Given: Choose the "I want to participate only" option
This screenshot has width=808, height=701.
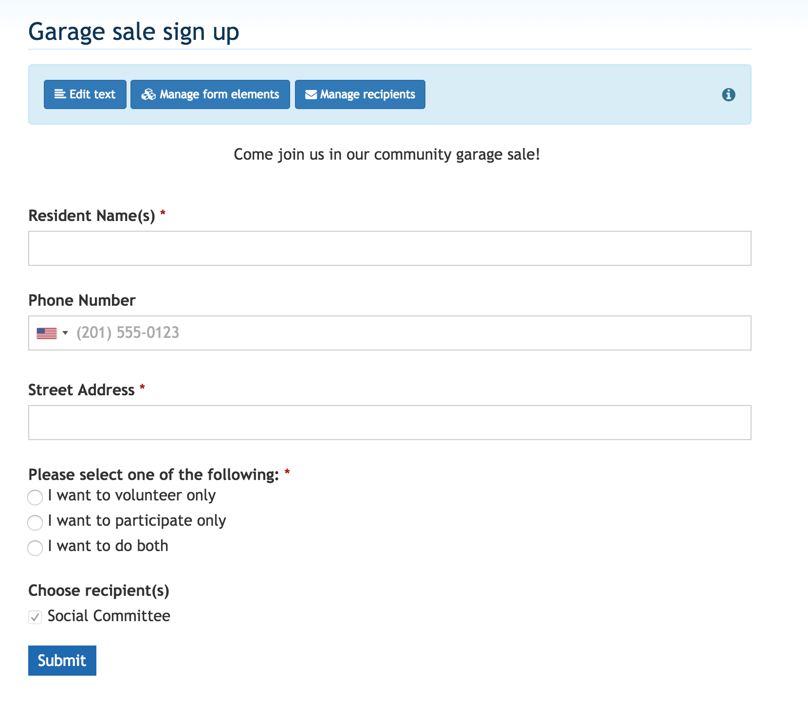Looking at the screenshot, I should click(x=35, y=523).
